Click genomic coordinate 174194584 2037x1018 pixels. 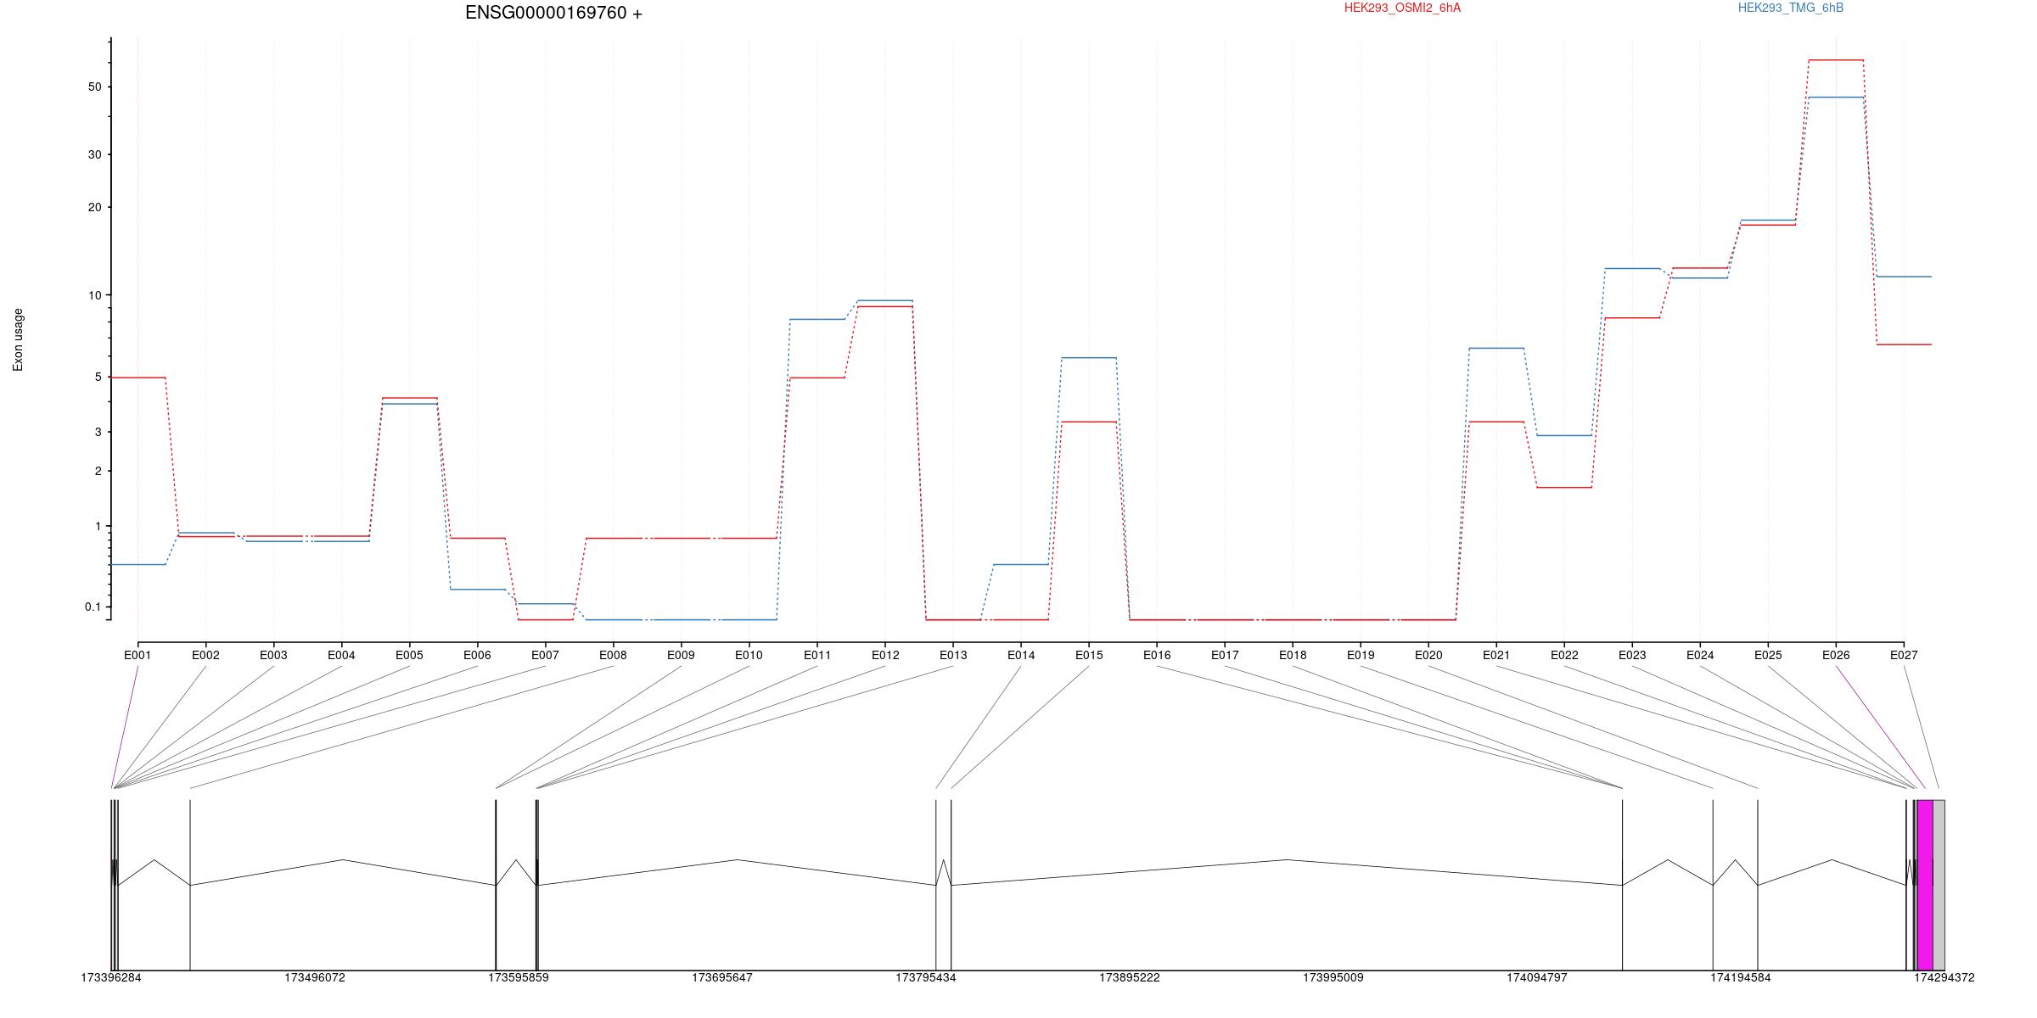pyautogui.click(x=1741, y=978)
